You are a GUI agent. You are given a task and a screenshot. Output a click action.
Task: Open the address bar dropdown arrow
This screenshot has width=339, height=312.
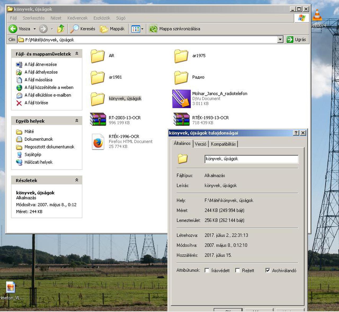[x=280, y=39]
